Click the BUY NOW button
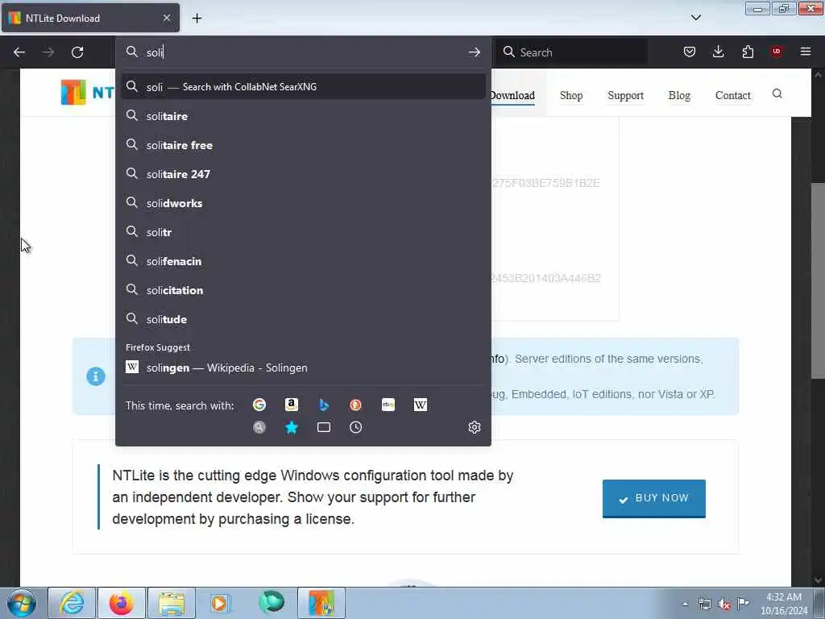 point(654,498)
